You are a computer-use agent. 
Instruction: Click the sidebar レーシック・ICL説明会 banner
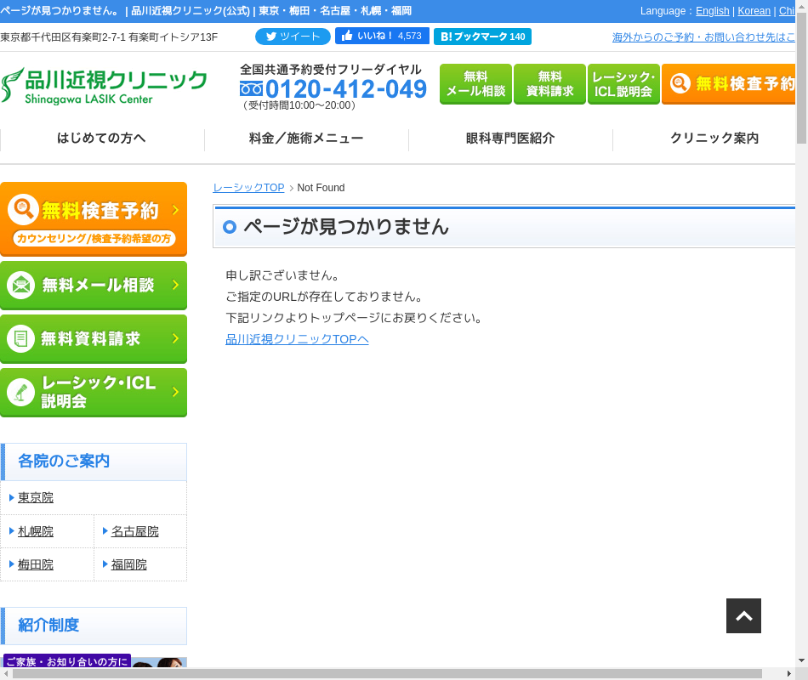coord(94,393)
